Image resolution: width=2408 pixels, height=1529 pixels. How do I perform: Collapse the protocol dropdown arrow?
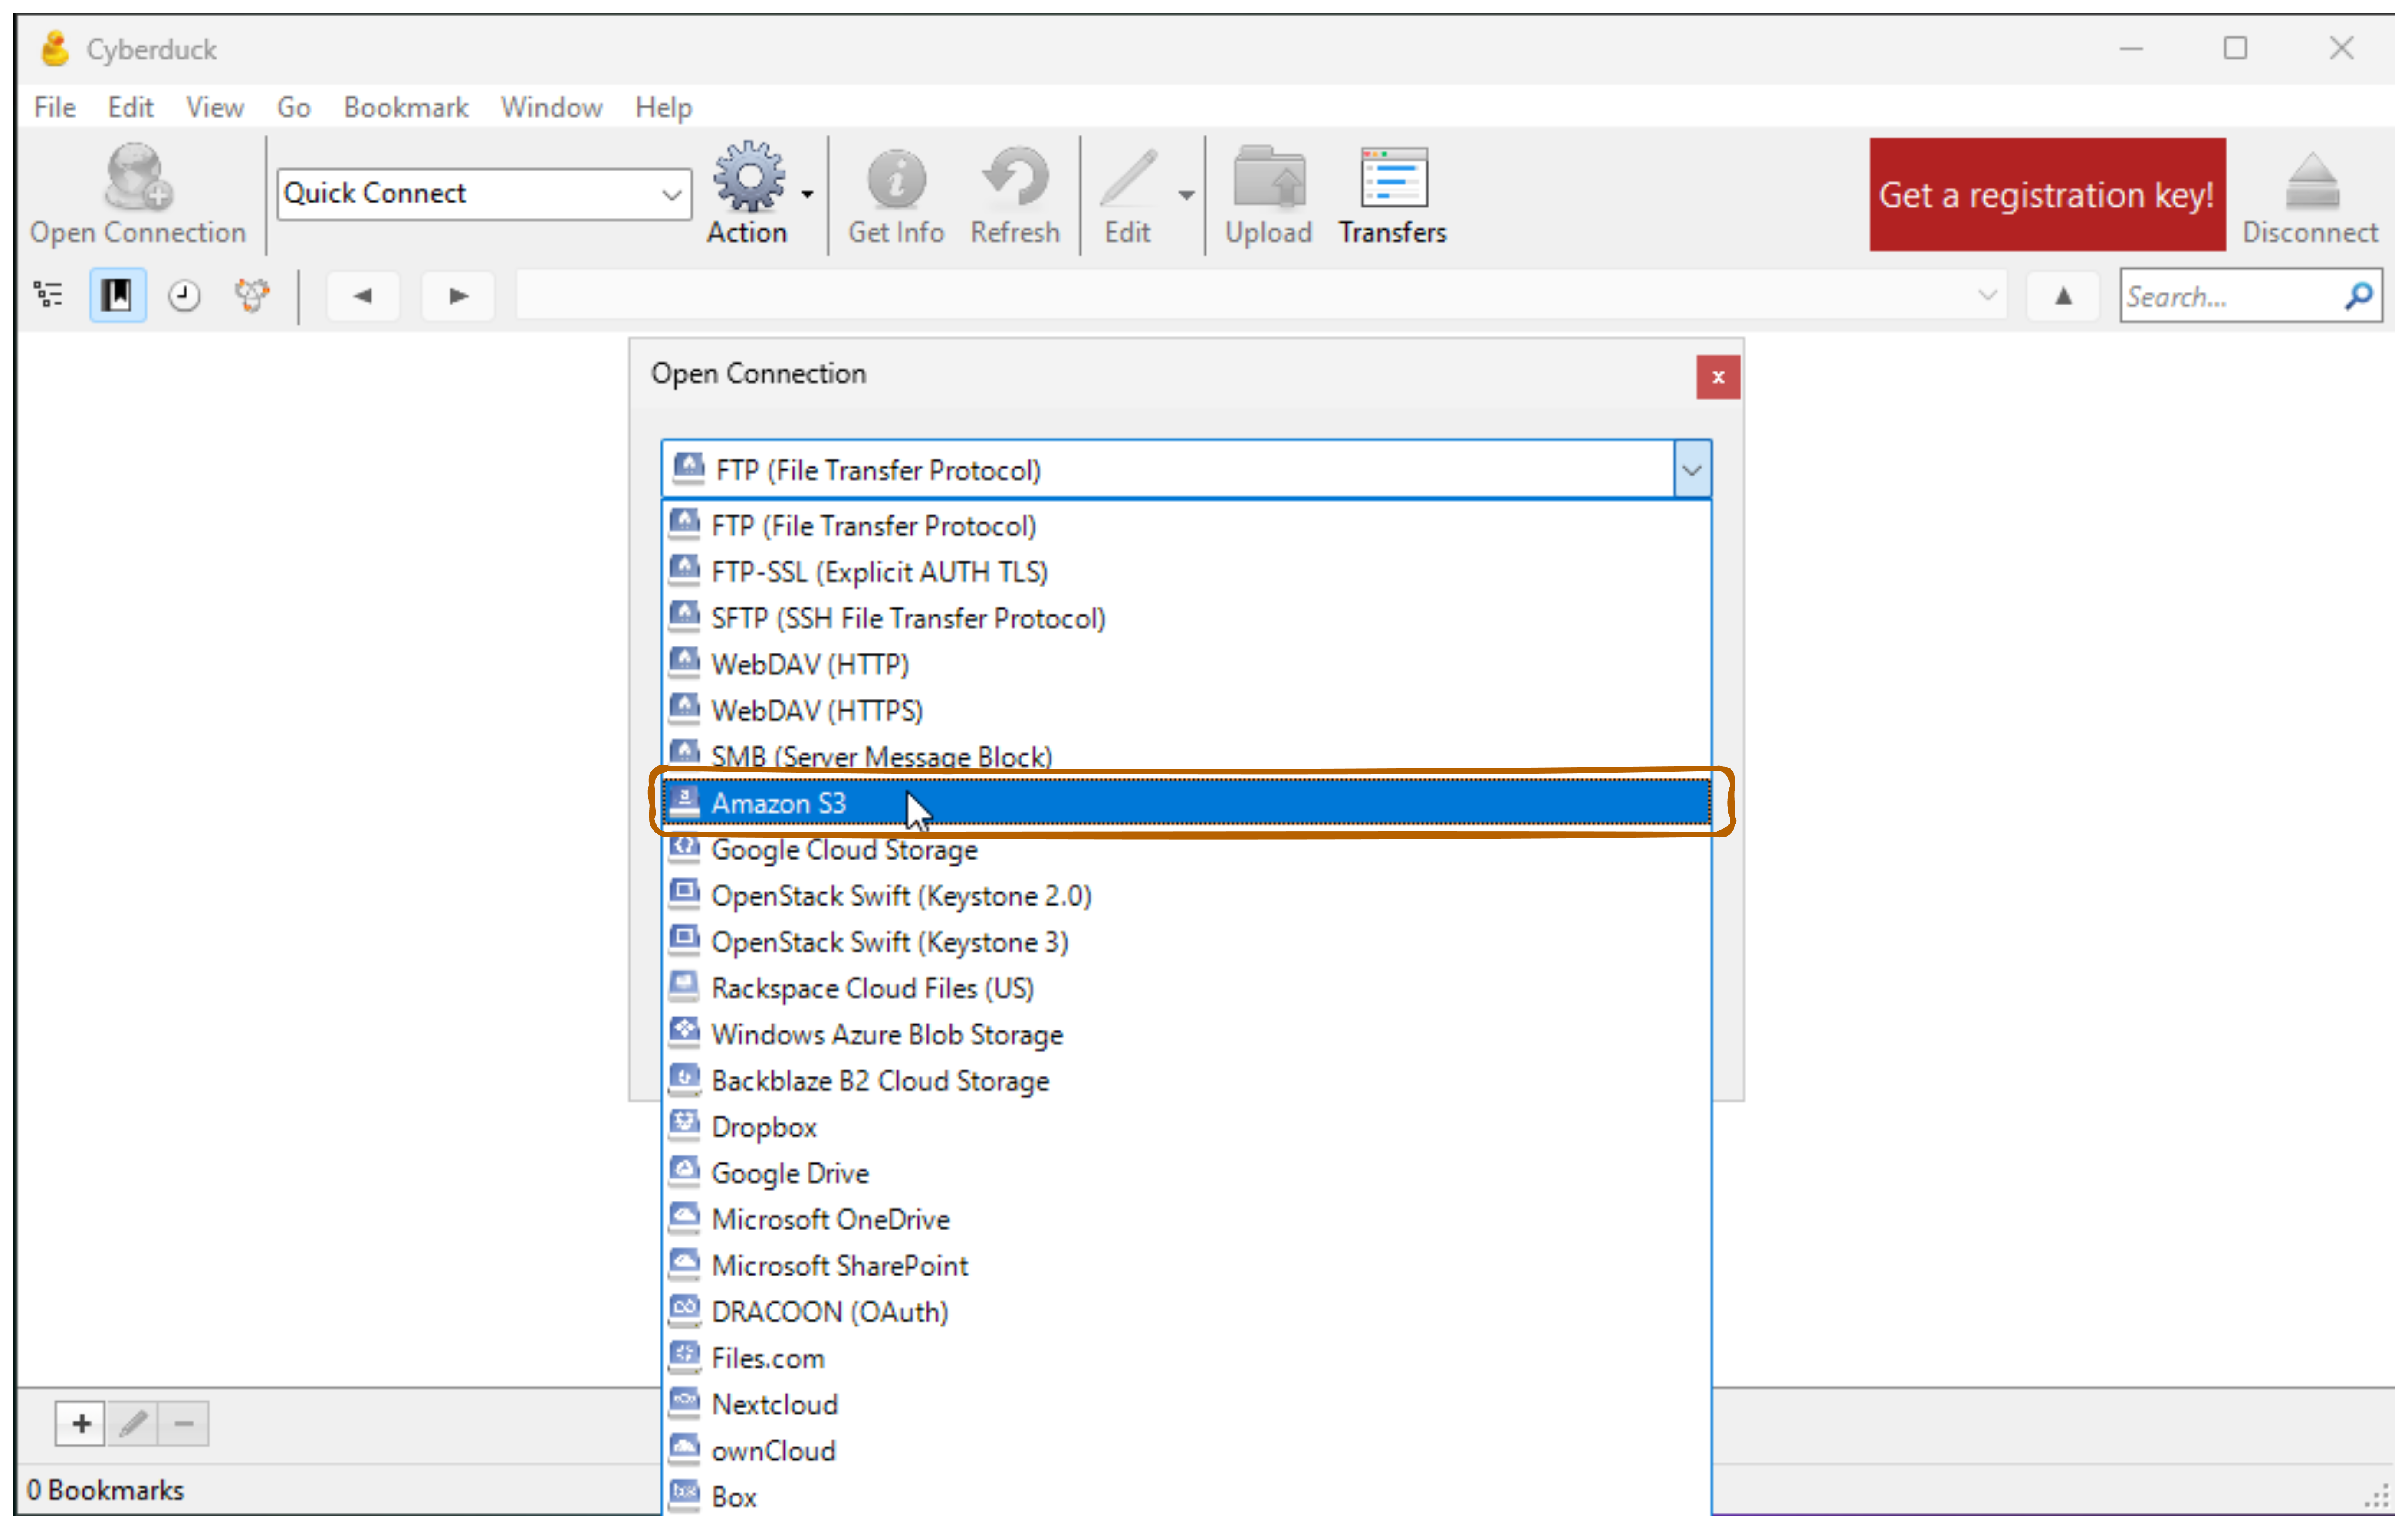(x=1691, y=470)
